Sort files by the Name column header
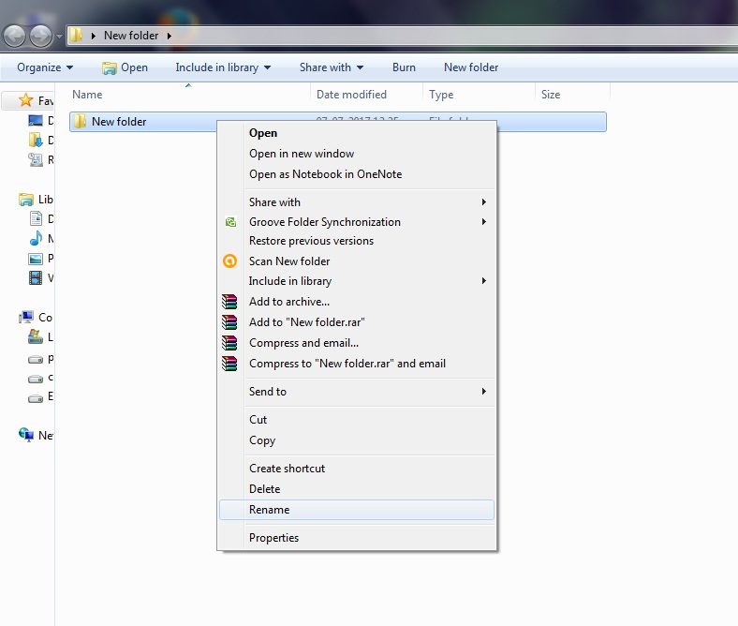Image resolution: width=738 pixels, height=626 pixels. click(87, 95)
